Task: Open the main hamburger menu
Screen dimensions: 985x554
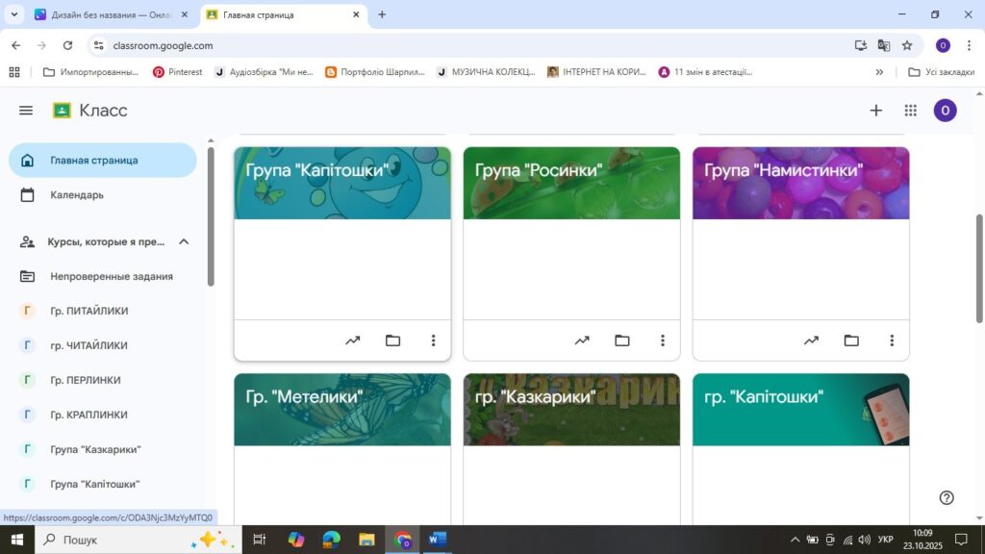Action: pyautogui.click(x=26, y=111)
